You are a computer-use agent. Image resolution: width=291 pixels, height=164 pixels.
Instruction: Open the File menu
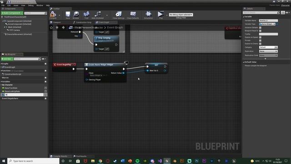click(x=3, y=5)
